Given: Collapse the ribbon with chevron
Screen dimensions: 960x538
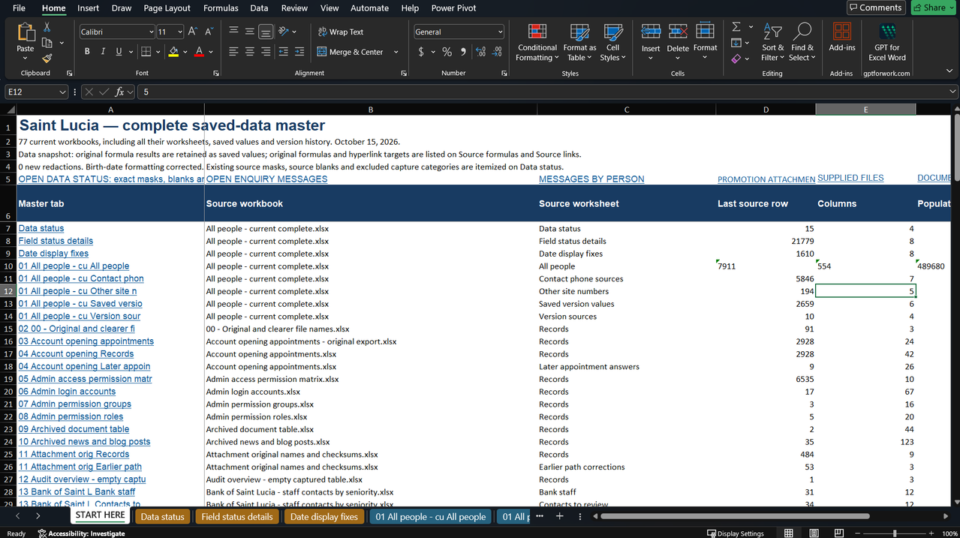Looking at the screenshot, I should (x=949, y=70).
